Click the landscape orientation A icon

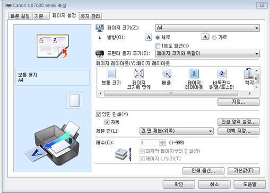[205, 37]
